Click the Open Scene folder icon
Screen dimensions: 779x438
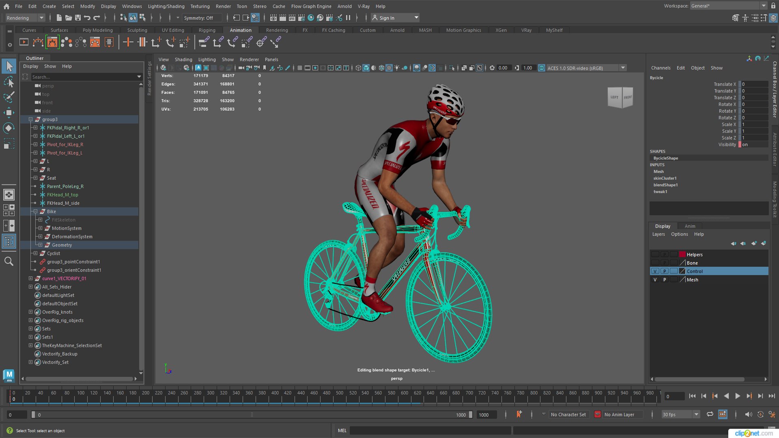[x=69, y=18]
